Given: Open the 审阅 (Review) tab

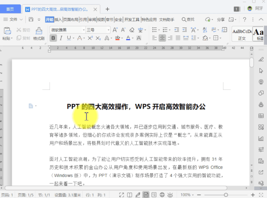Looking at the screenshot, I should click(92, 20).
